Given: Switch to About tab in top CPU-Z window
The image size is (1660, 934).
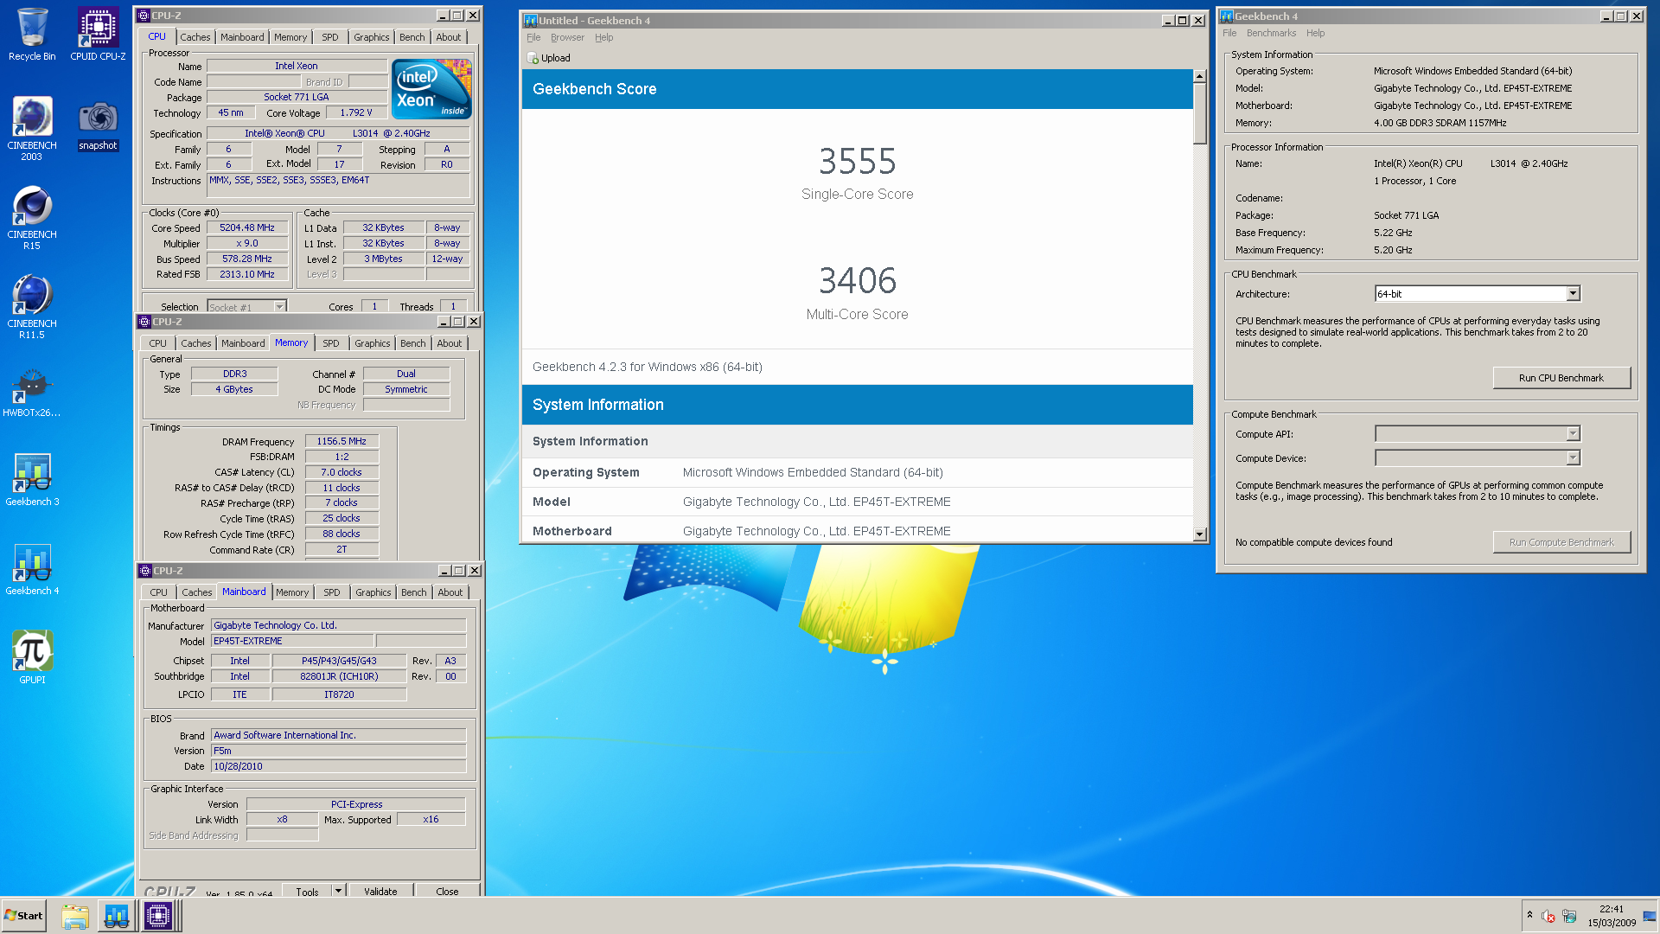Looking at the screenshot, I should [449, 37].
